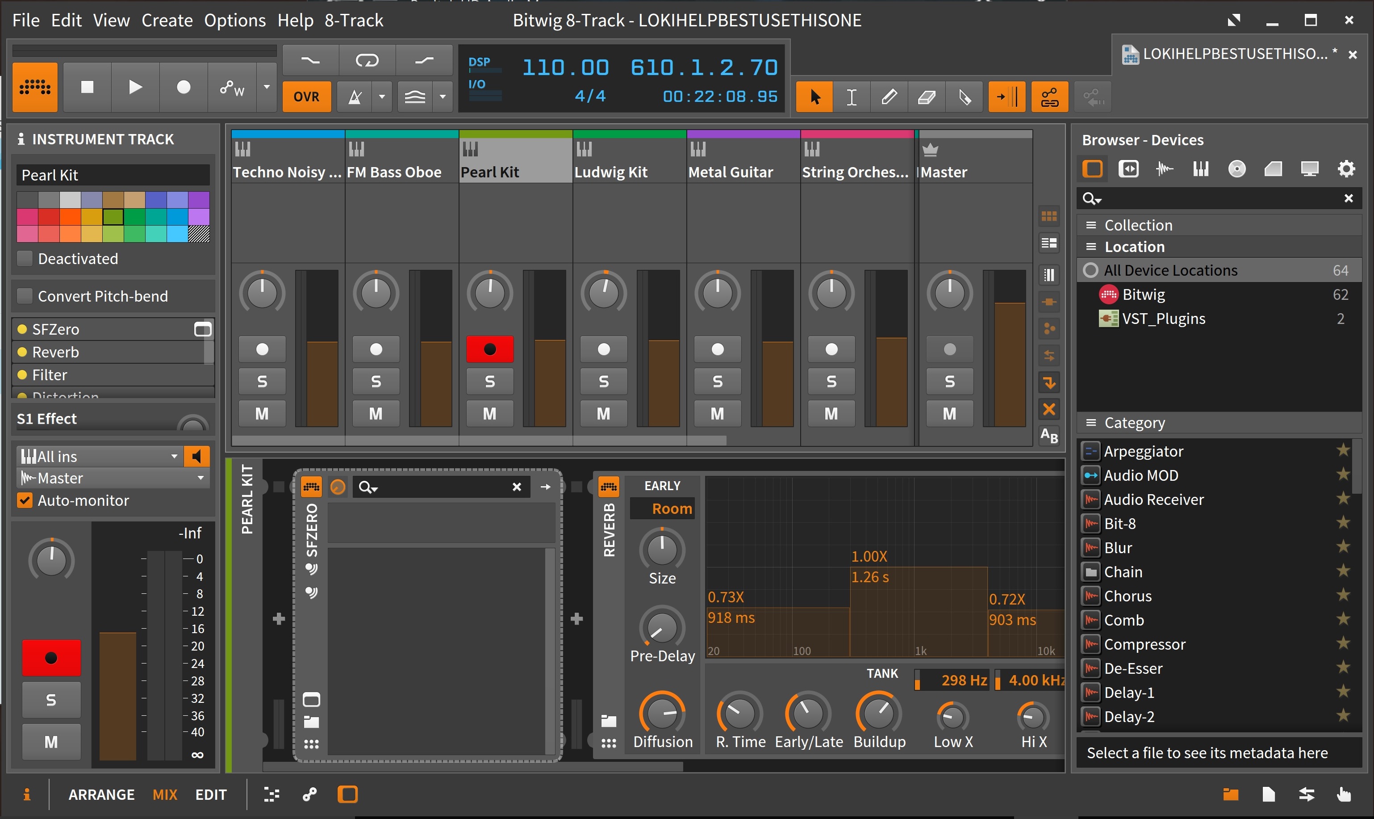This screenshot has height=819, width=1374.
Task: Mute the Master track
Action: pos(950,413)
